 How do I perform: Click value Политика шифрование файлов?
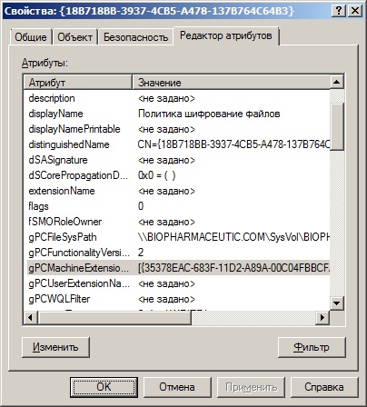(x=209, y=114)
